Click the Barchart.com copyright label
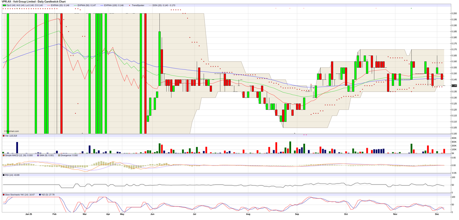459x220 pixels. click(11, 131)
